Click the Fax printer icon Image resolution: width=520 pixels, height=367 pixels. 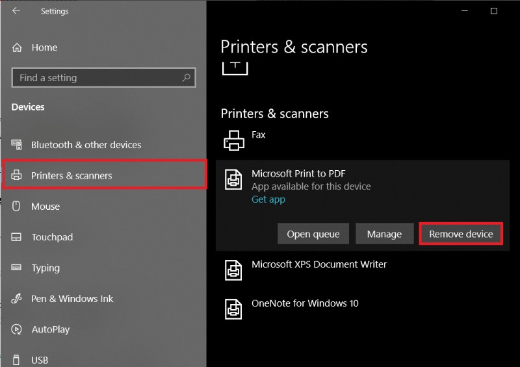[x=234, y=140]
